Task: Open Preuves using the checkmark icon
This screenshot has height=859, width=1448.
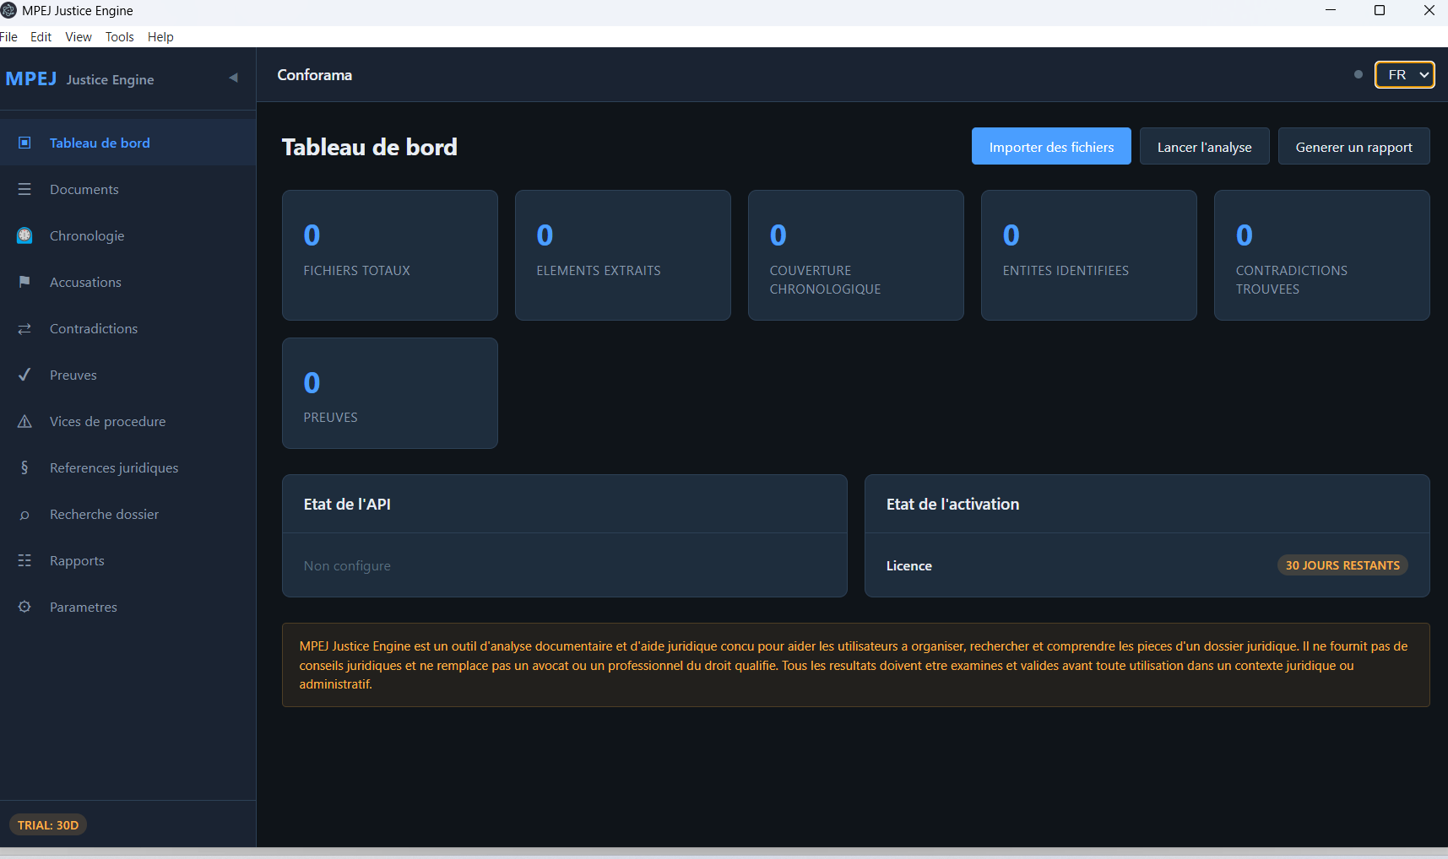Action: (x=24, y=375)
